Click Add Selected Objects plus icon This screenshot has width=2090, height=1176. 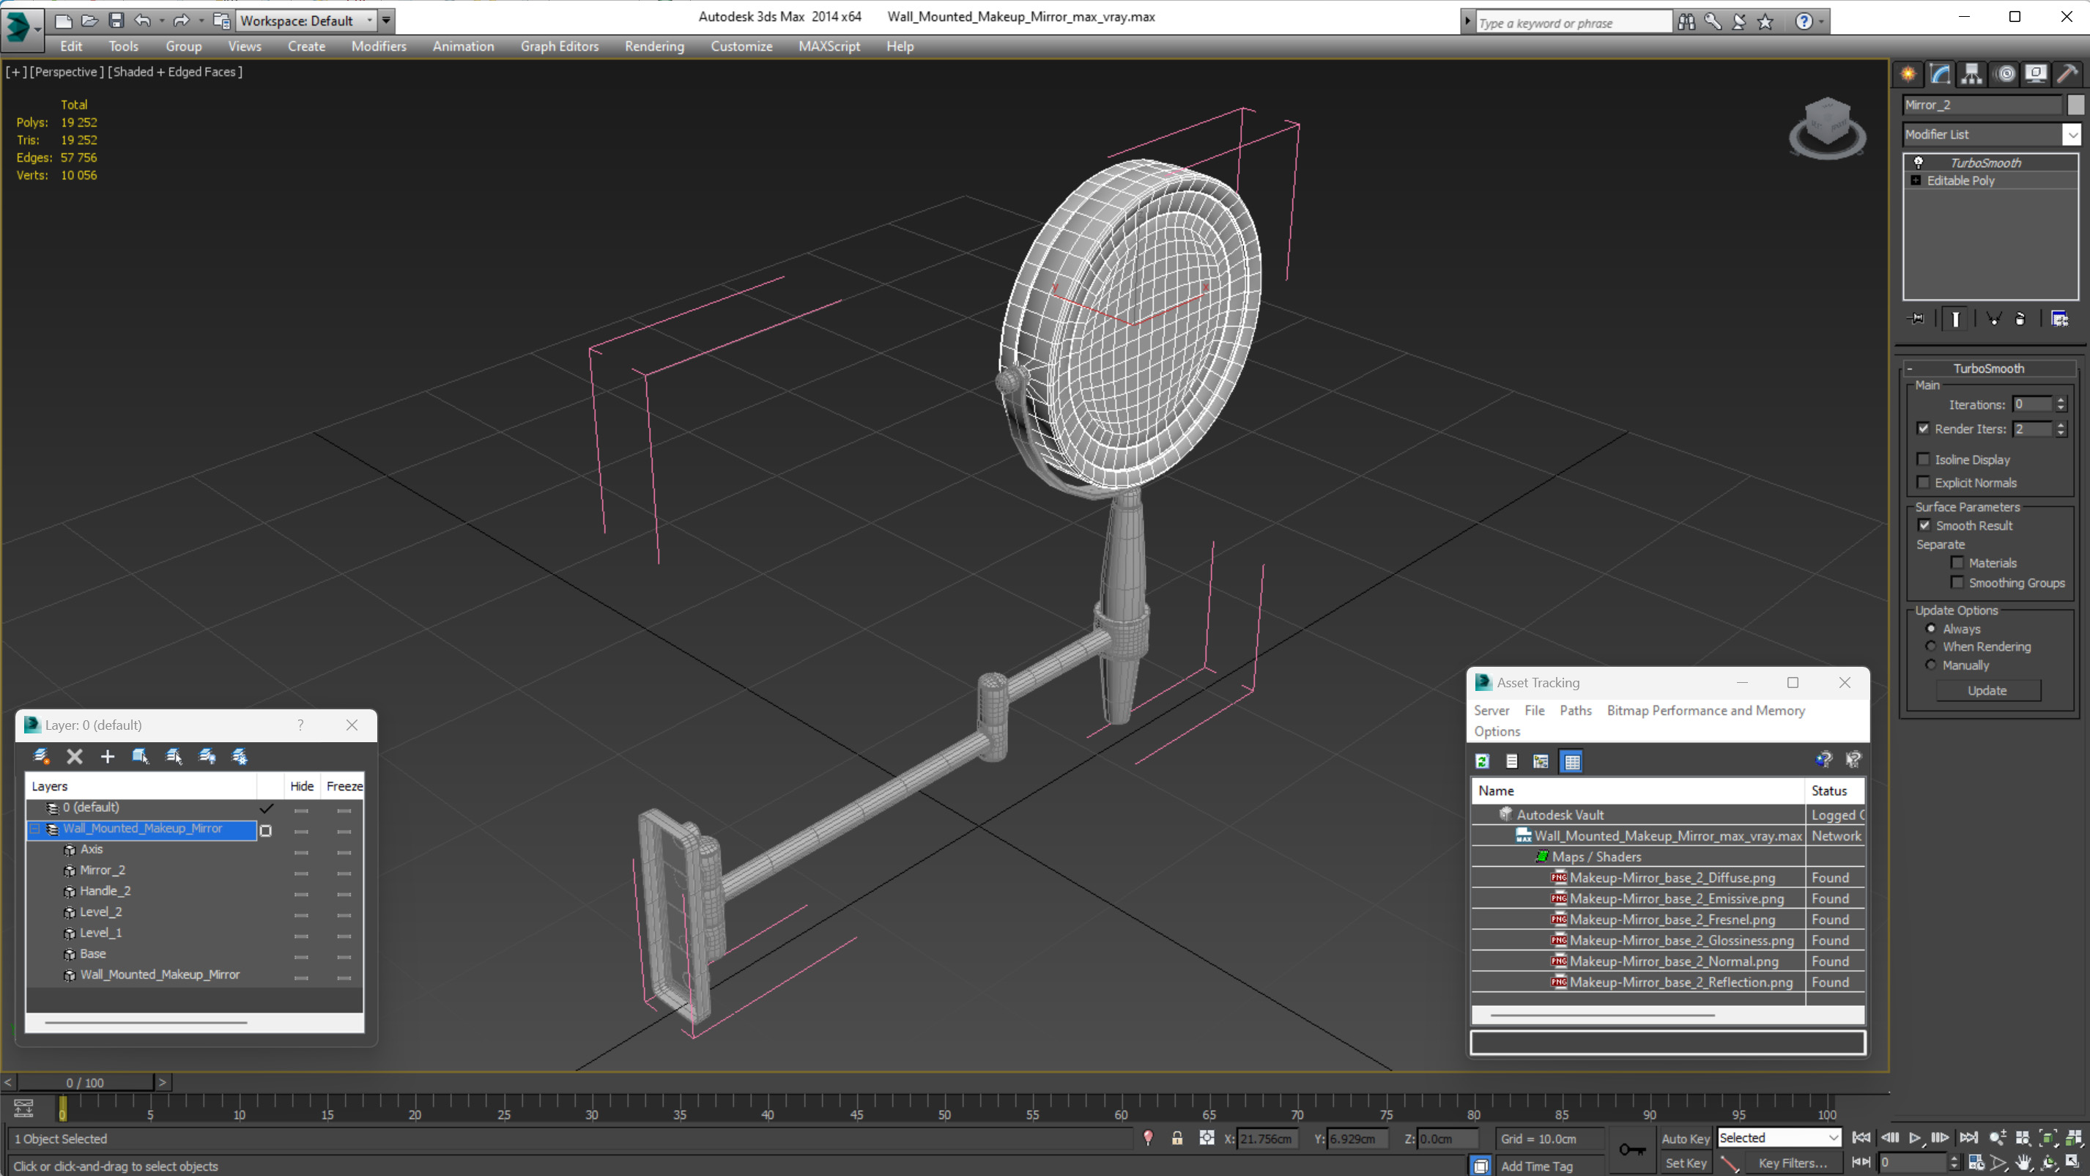point(107,756)
